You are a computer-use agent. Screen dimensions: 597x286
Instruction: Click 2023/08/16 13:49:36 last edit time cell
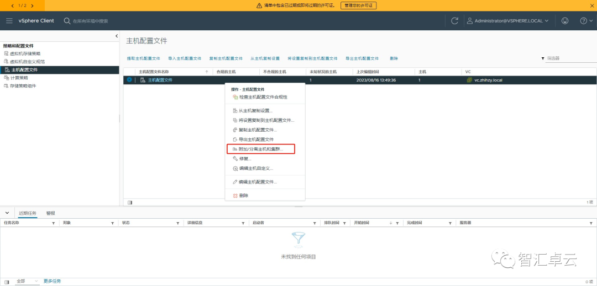(x=376, y=80)
